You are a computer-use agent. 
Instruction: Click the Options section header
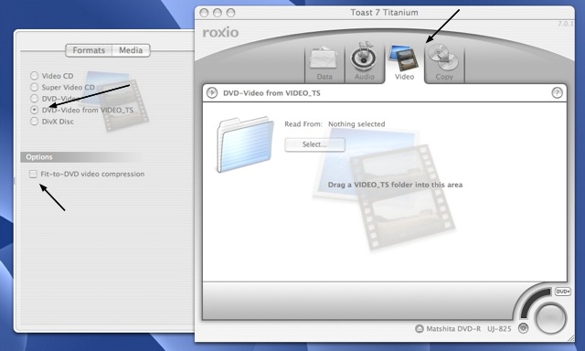[x=80, y=157]
